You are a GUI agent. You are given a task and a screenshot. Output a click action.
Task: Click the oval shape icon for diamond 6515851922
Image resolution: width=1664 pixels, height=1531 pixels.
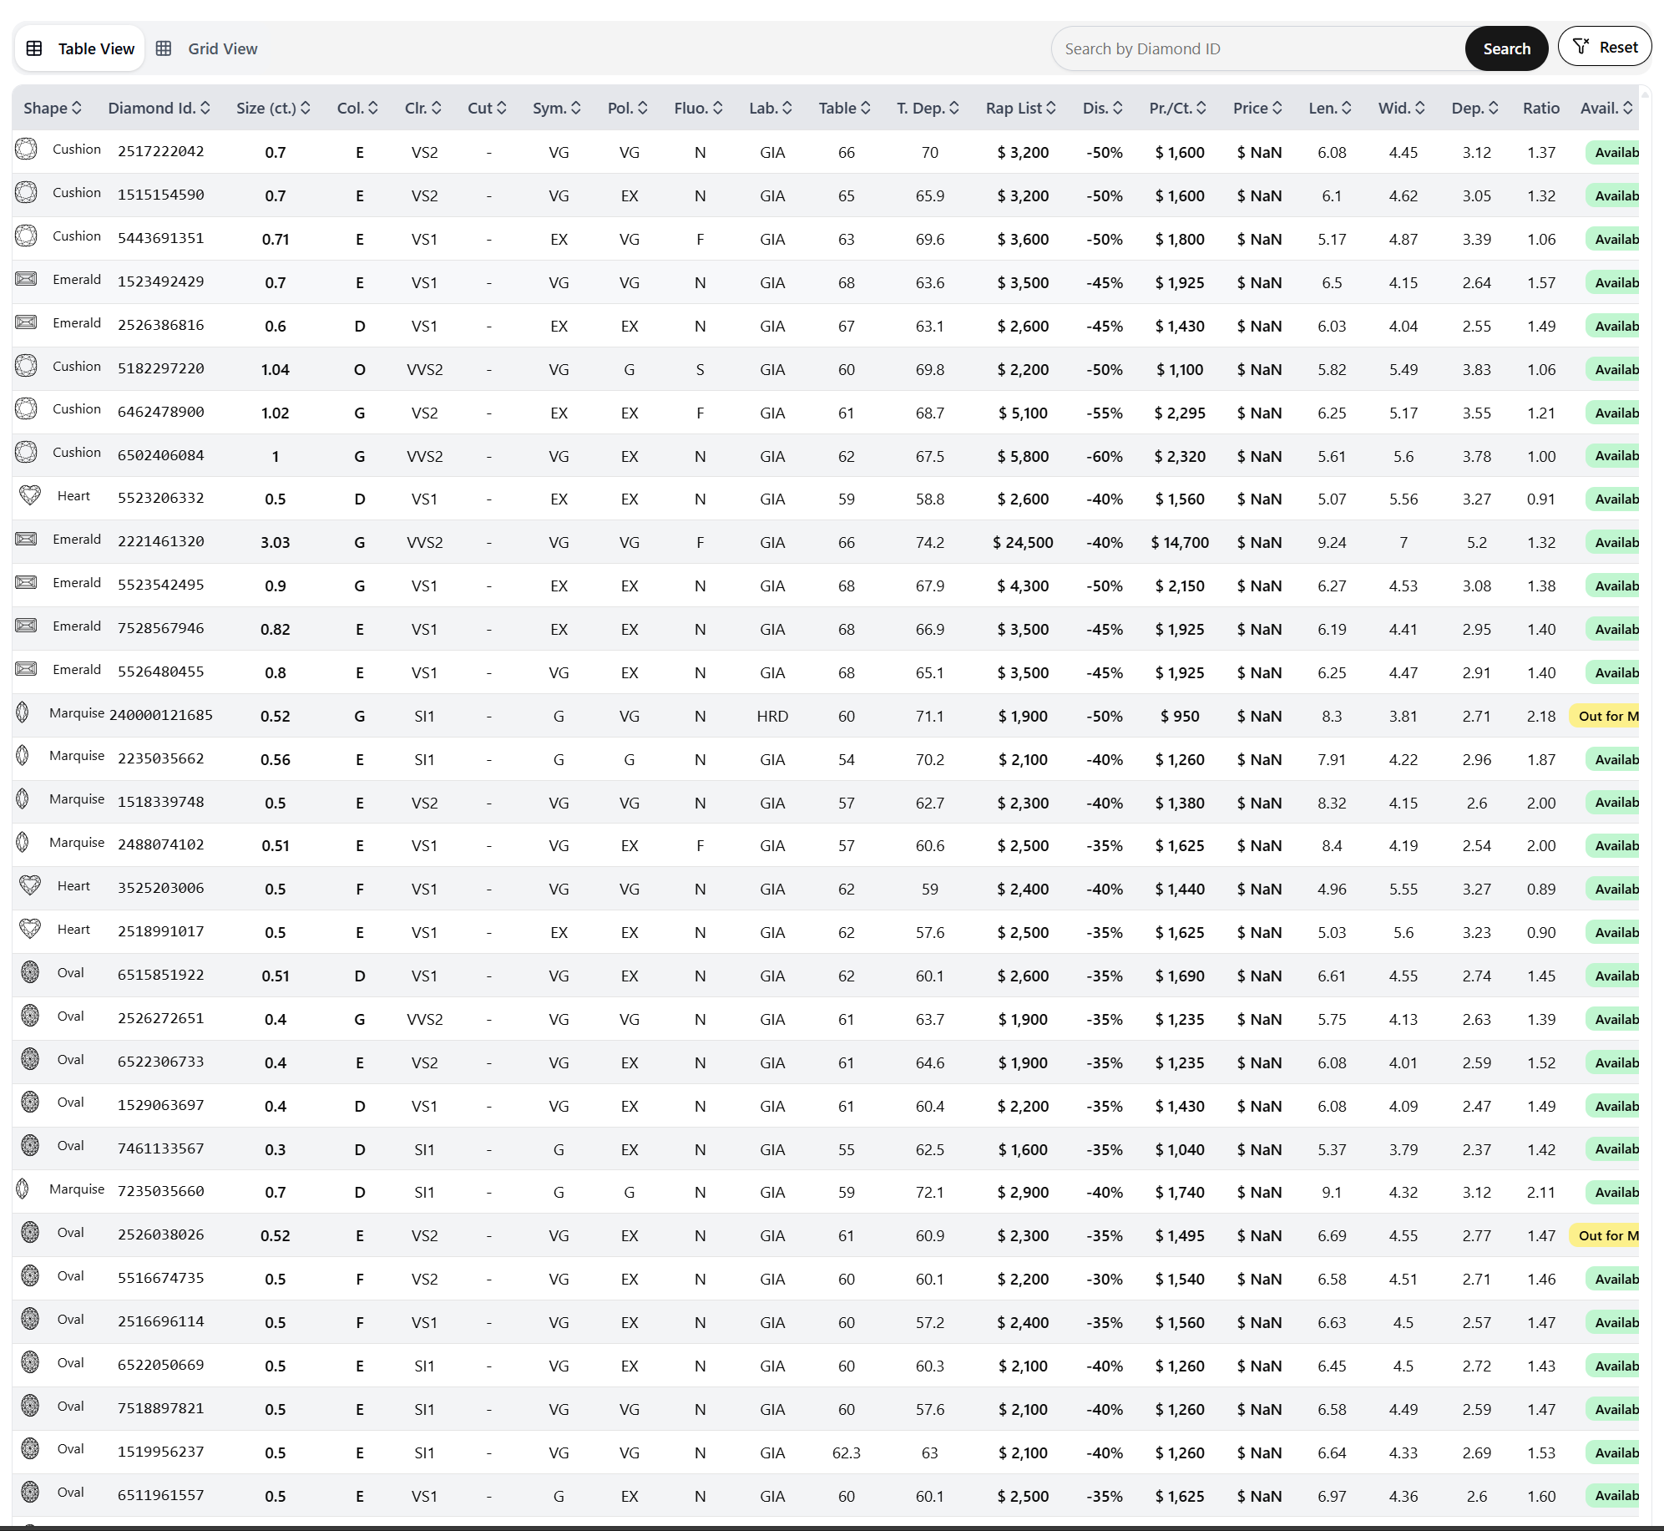coord(30,972)
